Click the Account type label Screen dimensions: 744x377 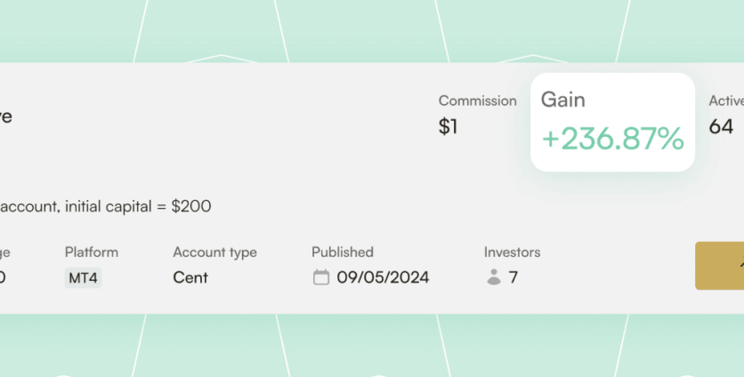(x=214, y=253)
